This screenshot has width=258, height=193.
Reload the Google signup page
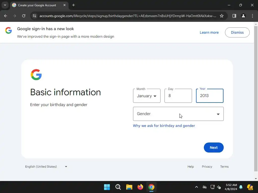(24, 16)
